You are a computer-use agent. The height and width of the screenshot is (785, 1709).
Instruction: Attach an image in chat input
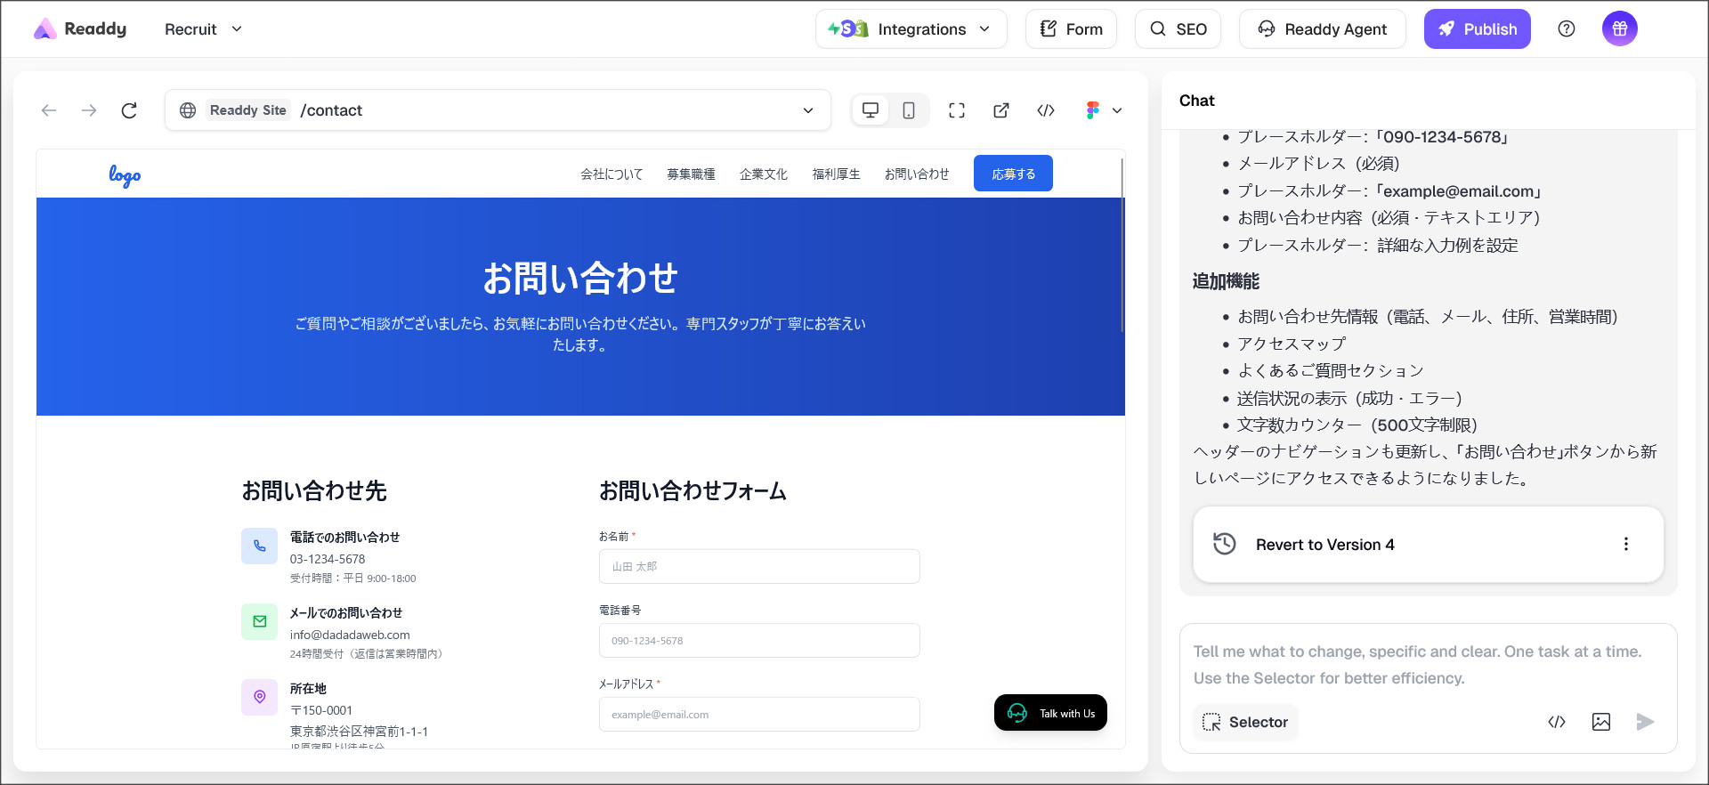(1600, 722)
